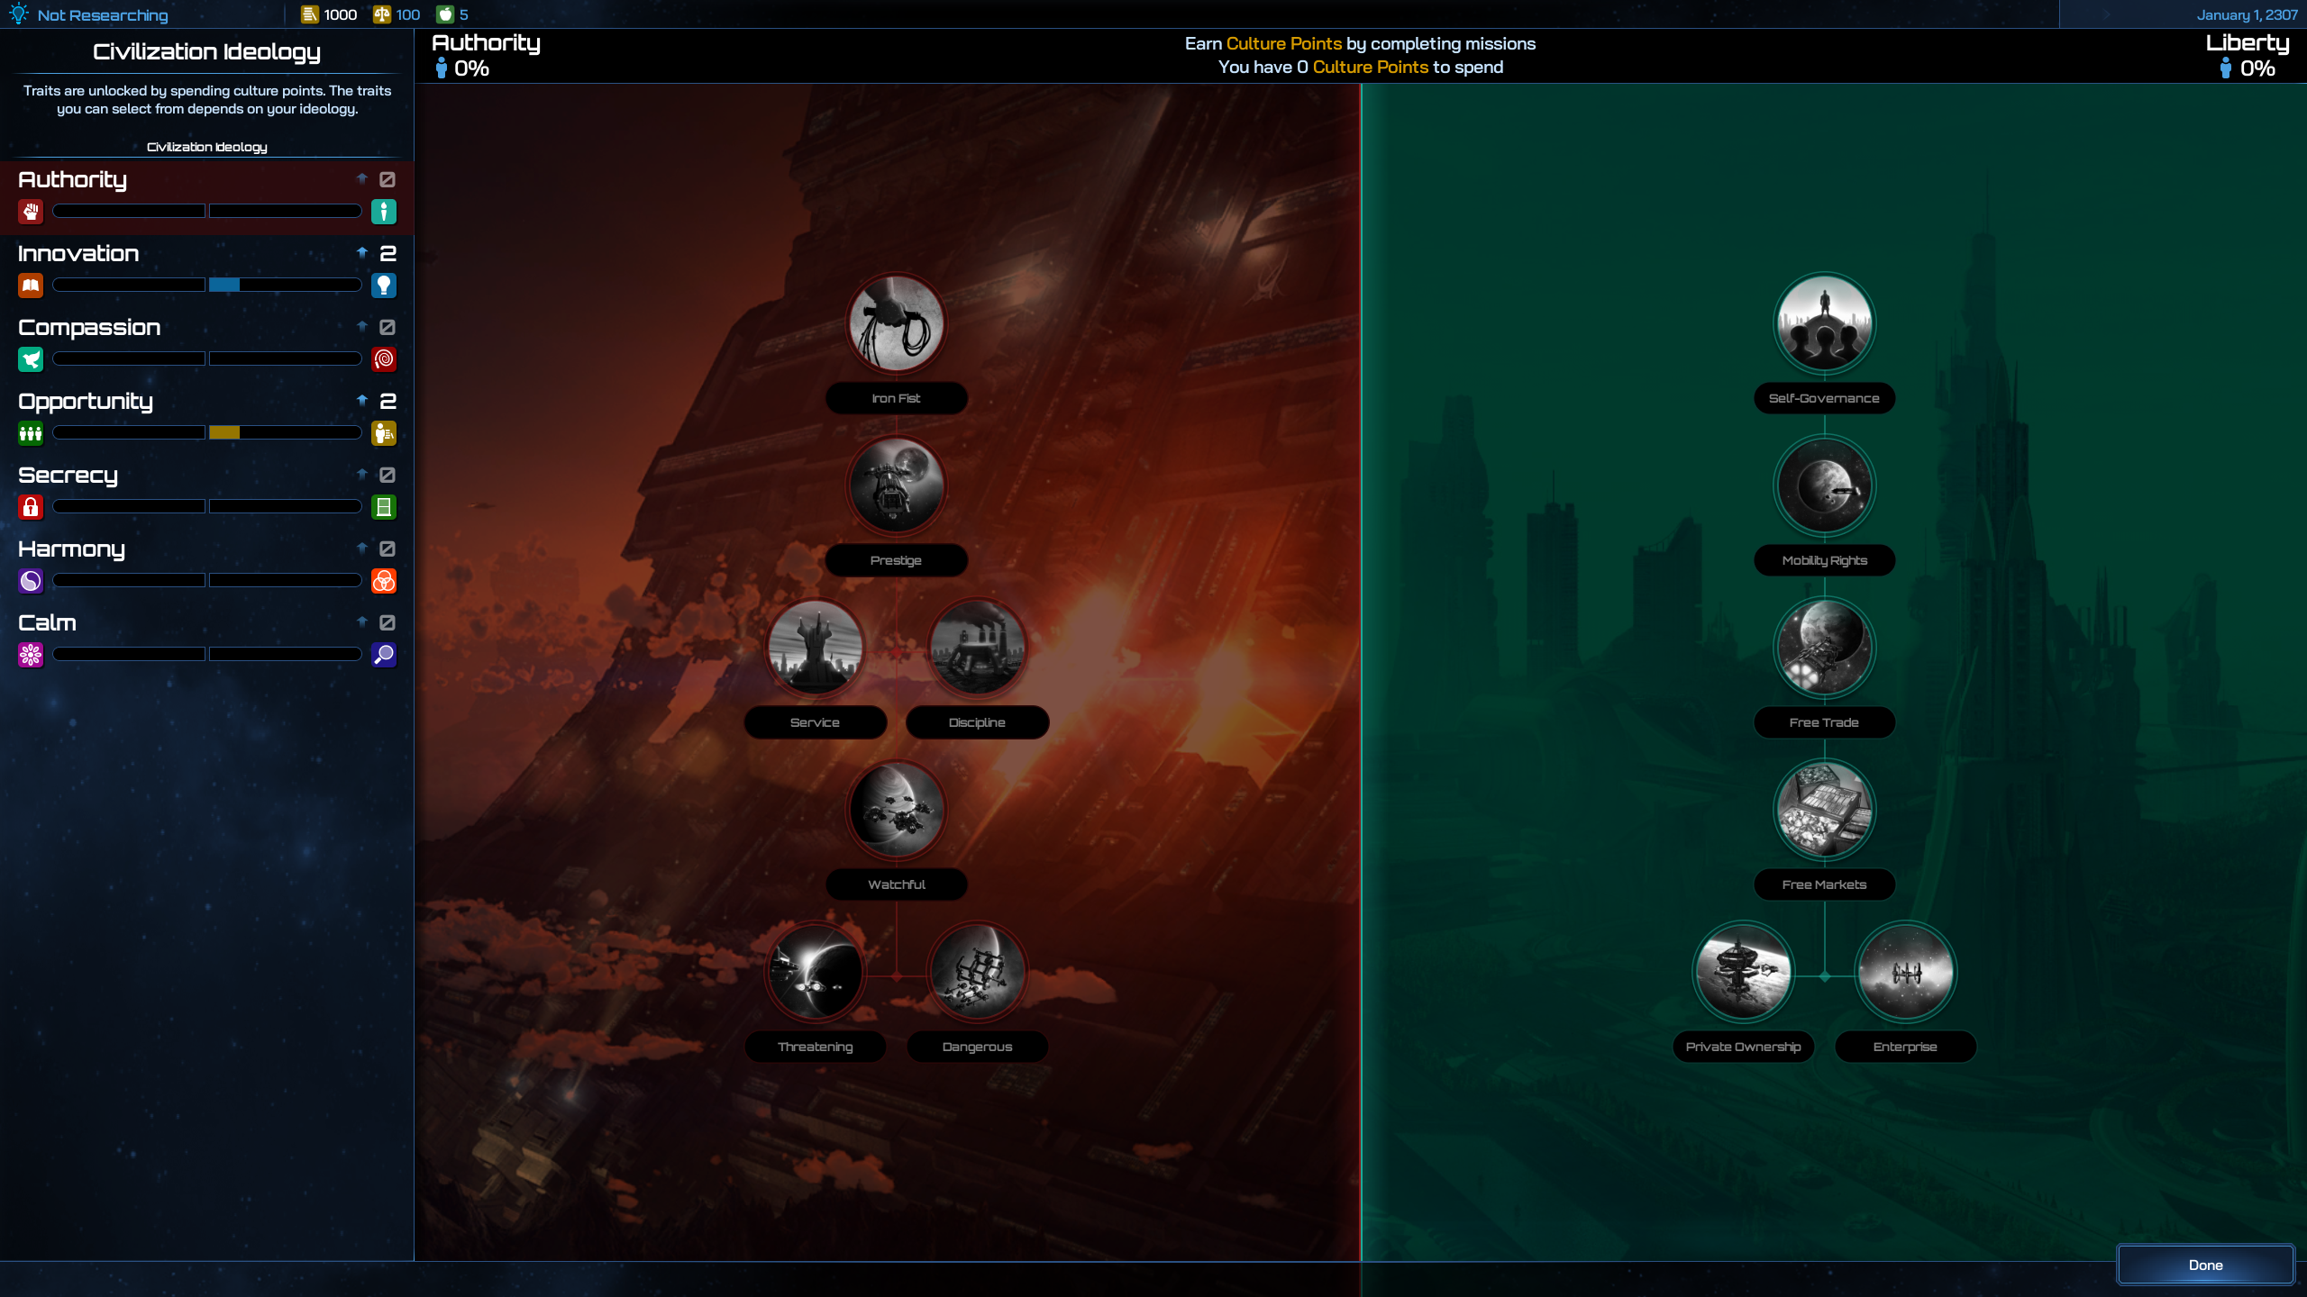Click the Done button
This screenshot has width=2307, height=1297.
coord(2205,1265)
